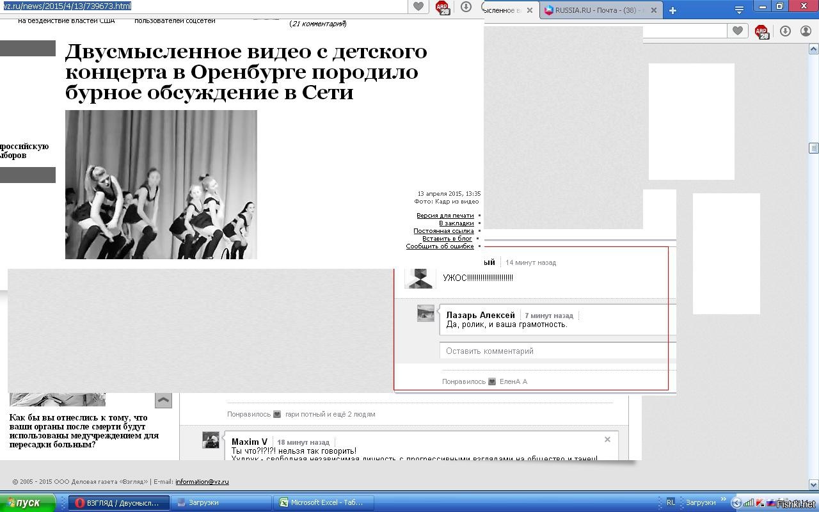
Task: Dismiss Maxim V comment with X
Action: [607, 439]
